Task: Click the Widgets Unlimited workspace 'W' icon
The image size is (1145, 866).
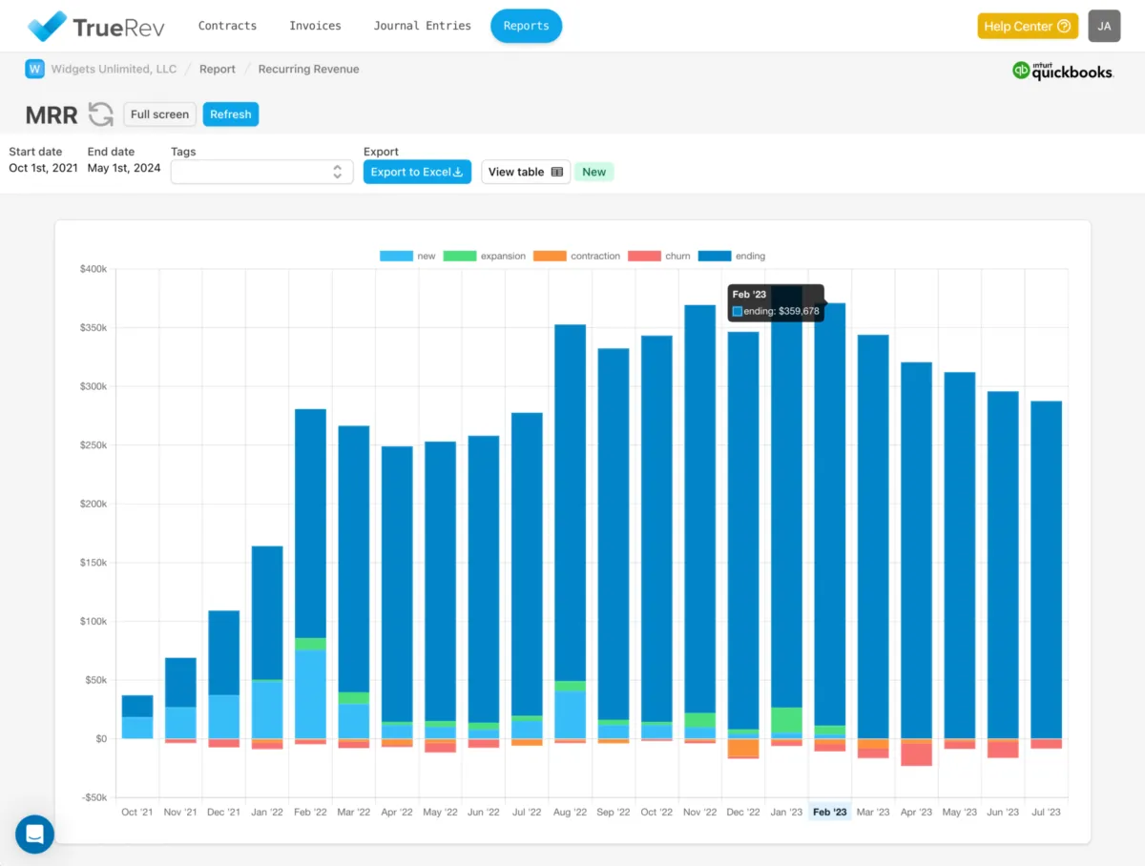Action: [34, 69]
